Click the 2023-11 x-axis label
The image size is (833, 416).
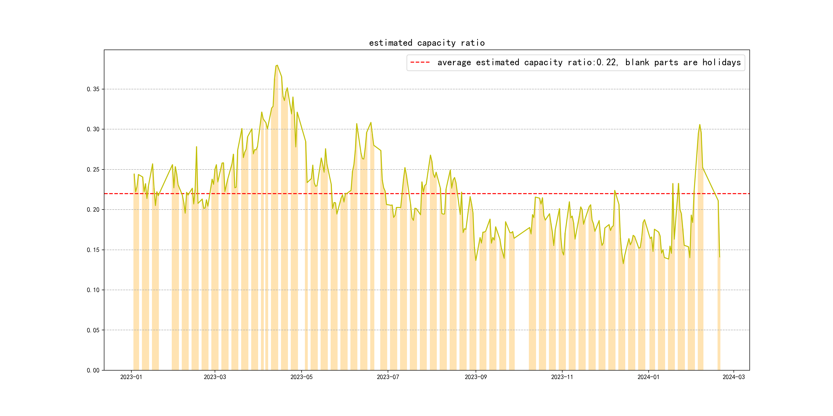[x=562, y=377]
